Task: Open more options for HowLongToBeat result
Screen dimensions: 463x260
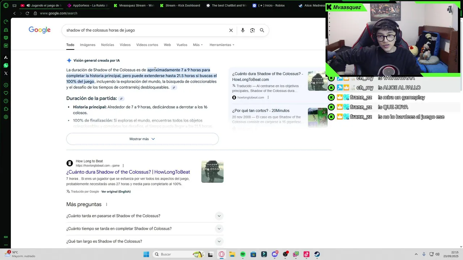Action: (x=123, y=166)
